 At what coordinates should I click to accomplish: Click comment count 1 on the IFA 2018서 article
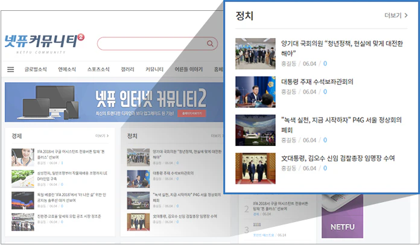pyautogui.click(x=62, y=163)
